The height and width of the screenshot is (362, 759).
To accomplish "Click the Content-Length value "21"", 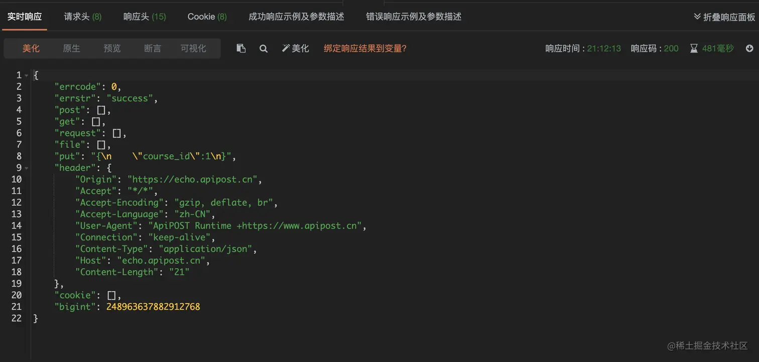I will (179, 272).
